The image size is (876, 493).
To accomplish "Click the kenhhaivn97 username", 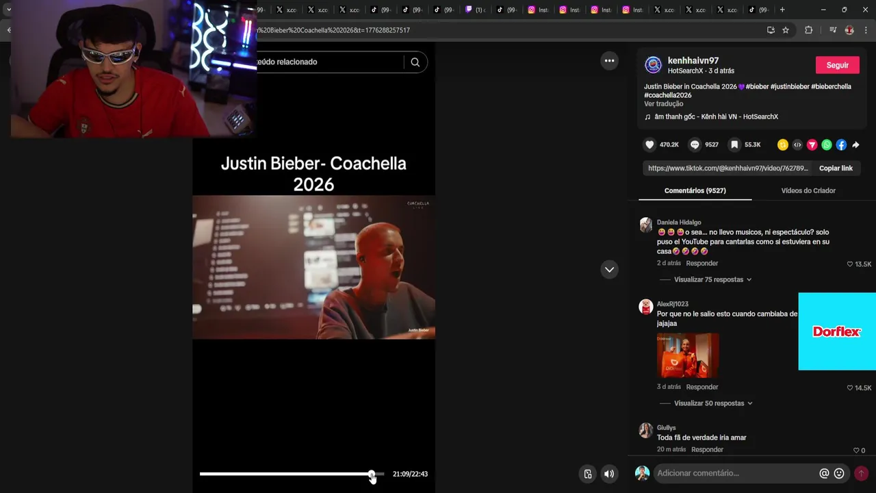I will click(693, 61).
